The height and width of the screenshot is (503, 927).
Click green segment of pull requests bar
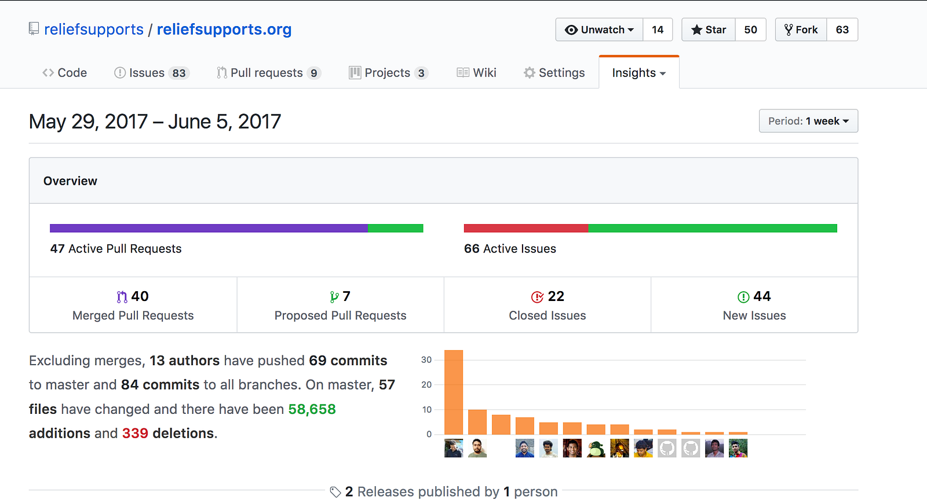click(x=396, y=228)
